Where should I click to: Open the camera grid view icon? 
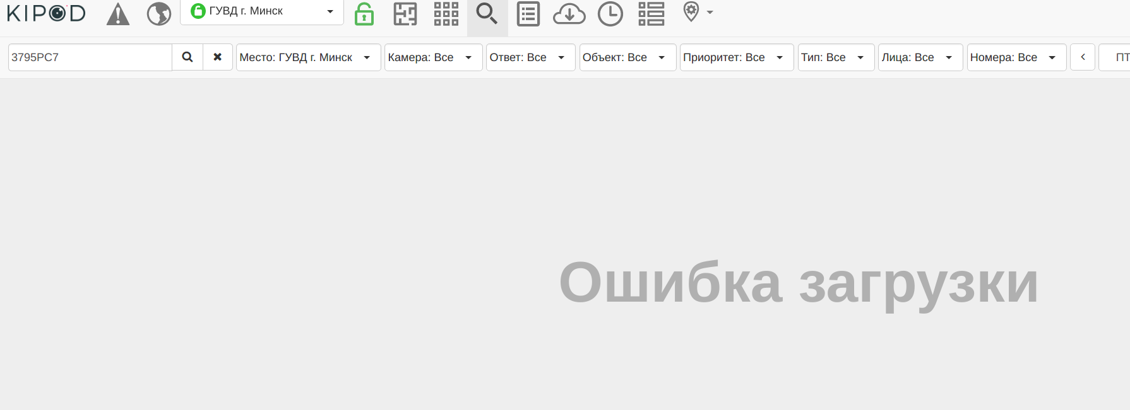click(x=446, y=14)
